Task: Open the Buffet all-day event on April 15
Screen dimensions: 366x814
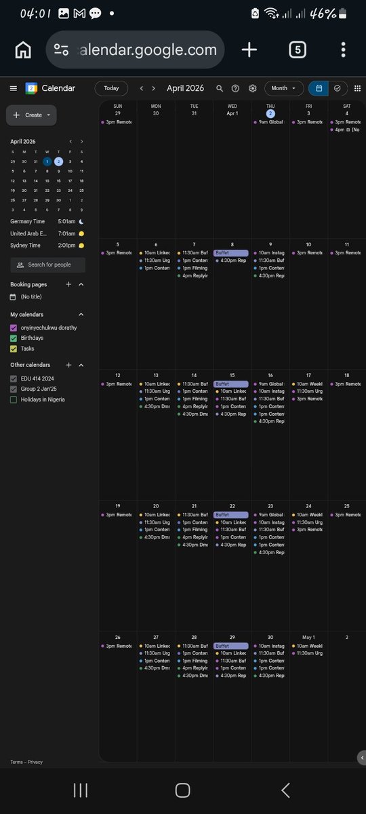Action: 232,384
